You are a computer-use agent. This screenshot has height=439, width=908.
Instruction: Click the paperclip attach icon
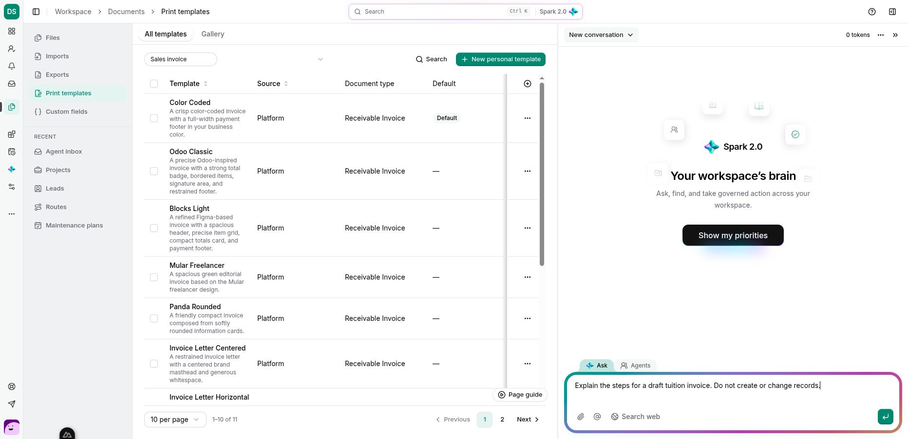(x=581, y=417)
